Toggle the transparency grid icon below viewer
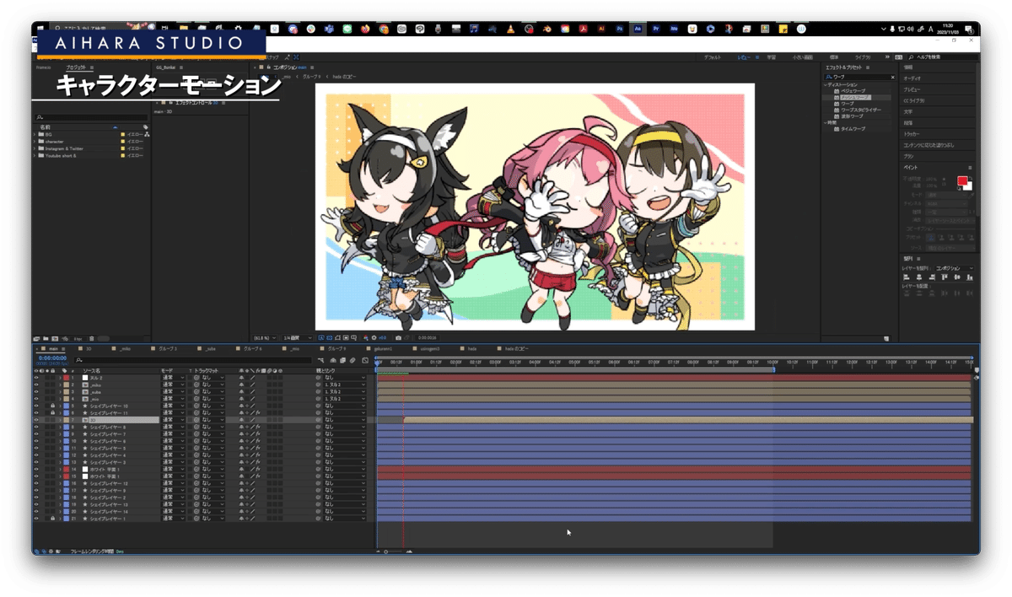The image size is (1012, 597). pyautogui.click(x=330, y=338)
